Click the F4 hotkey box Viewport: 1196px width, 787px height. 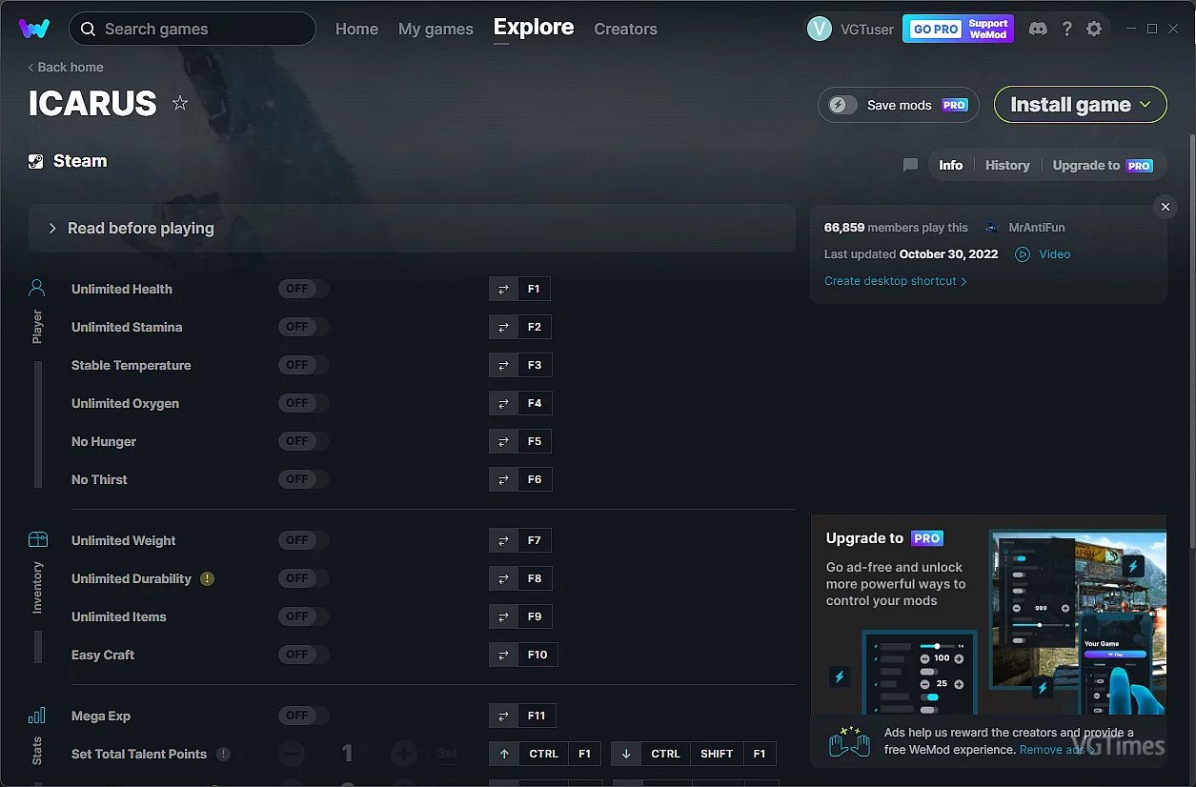pos(535,403)
